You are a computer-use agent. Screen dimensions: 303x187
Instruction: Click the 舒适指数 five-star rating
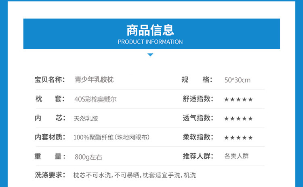(238, 100)
